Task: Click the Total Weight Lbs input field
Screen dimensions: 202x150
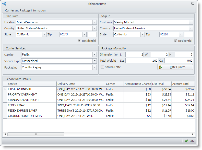Action: [x=142, y=61]
